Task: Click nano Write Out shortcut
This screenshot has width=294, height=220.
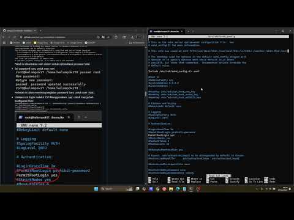Action: (176, 178)
